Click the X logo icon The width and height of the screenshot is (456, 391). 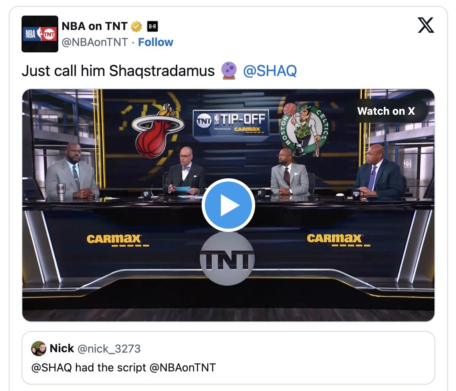tap(426, 25)
